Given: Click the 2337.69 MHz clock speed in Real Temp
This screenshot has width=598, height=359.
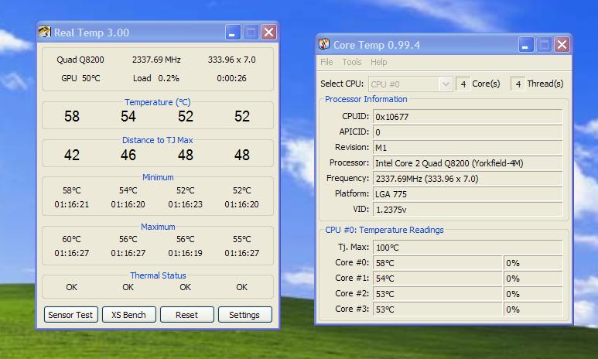Looking at the screenshot, I should tap(156, 60).
